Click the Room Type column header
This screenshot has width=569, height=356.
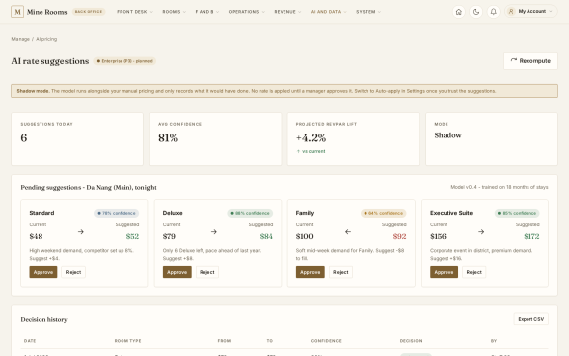[x=127, y=341]
